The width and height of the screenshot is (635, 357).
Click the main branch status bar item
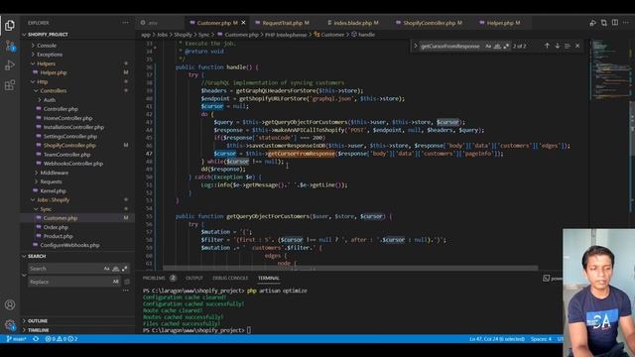click(x=16, y=339)
